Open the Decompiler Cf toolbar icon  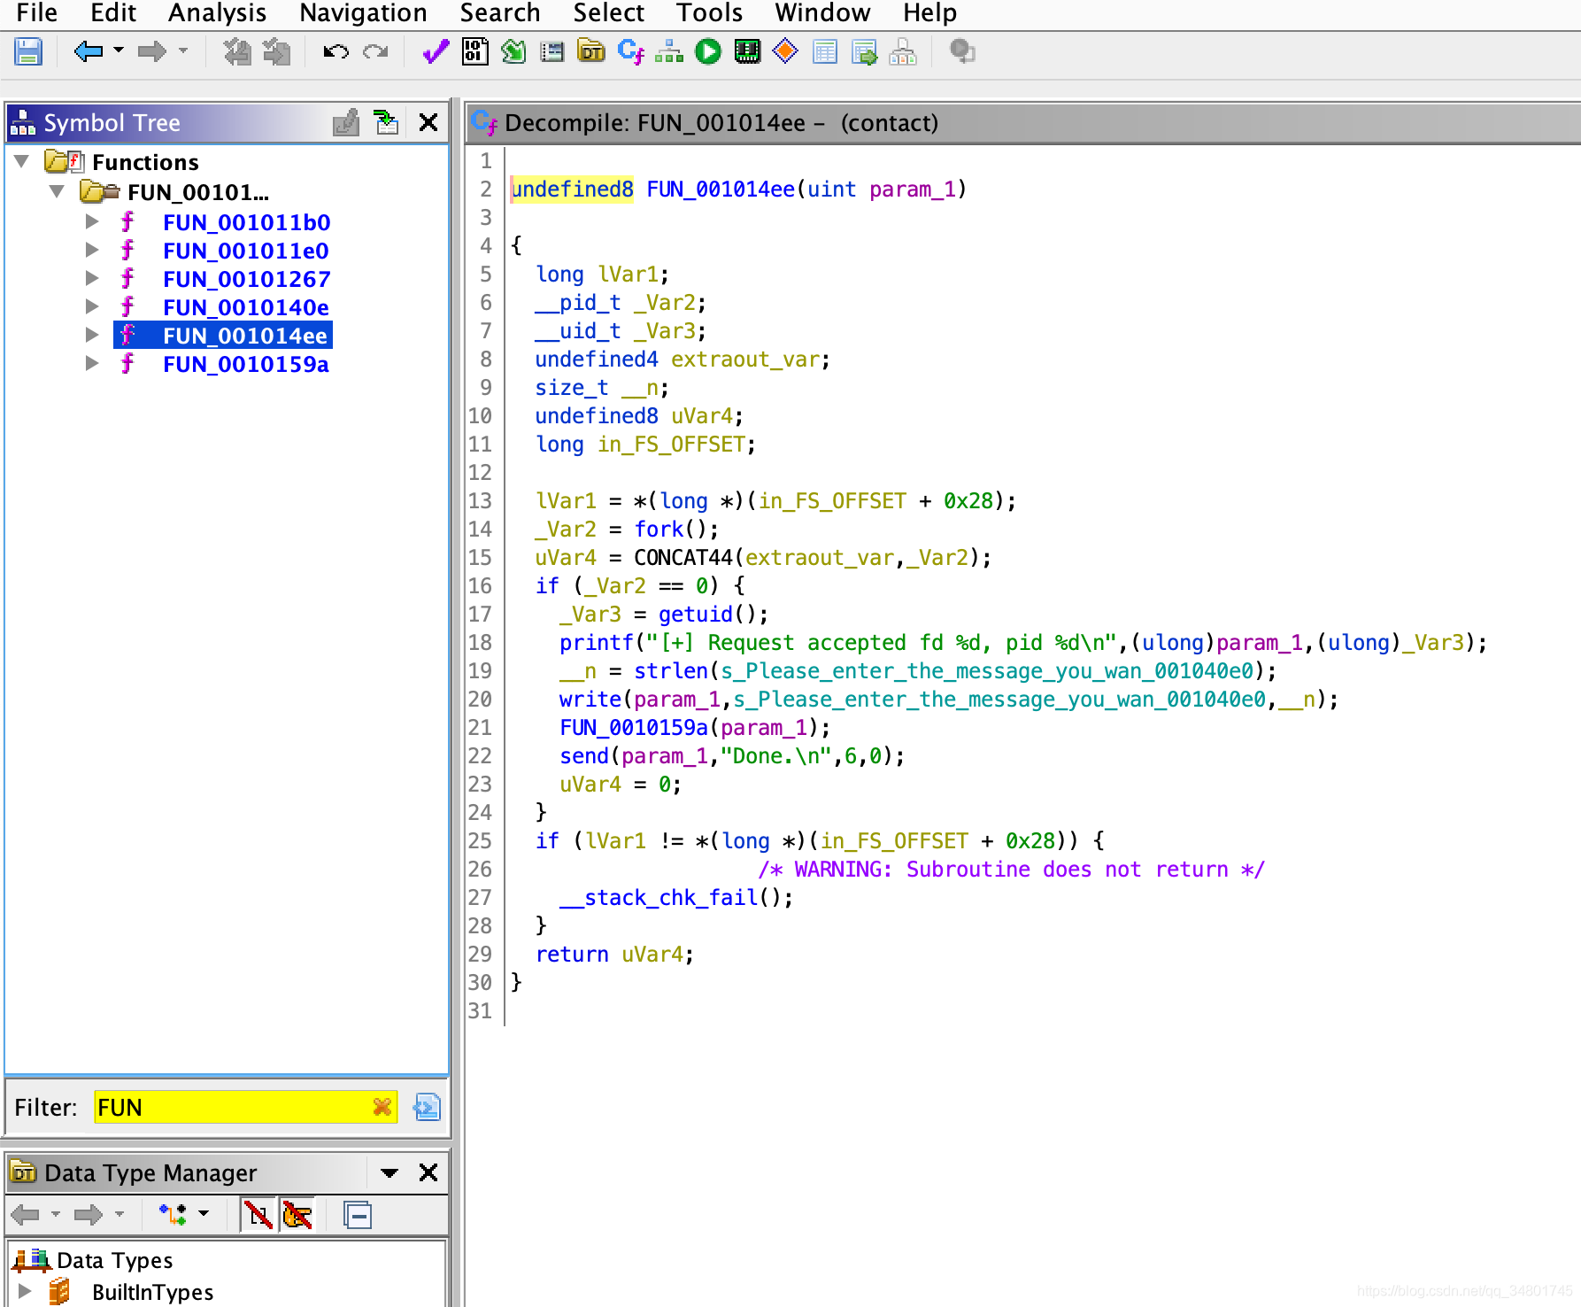pos(630,51)
